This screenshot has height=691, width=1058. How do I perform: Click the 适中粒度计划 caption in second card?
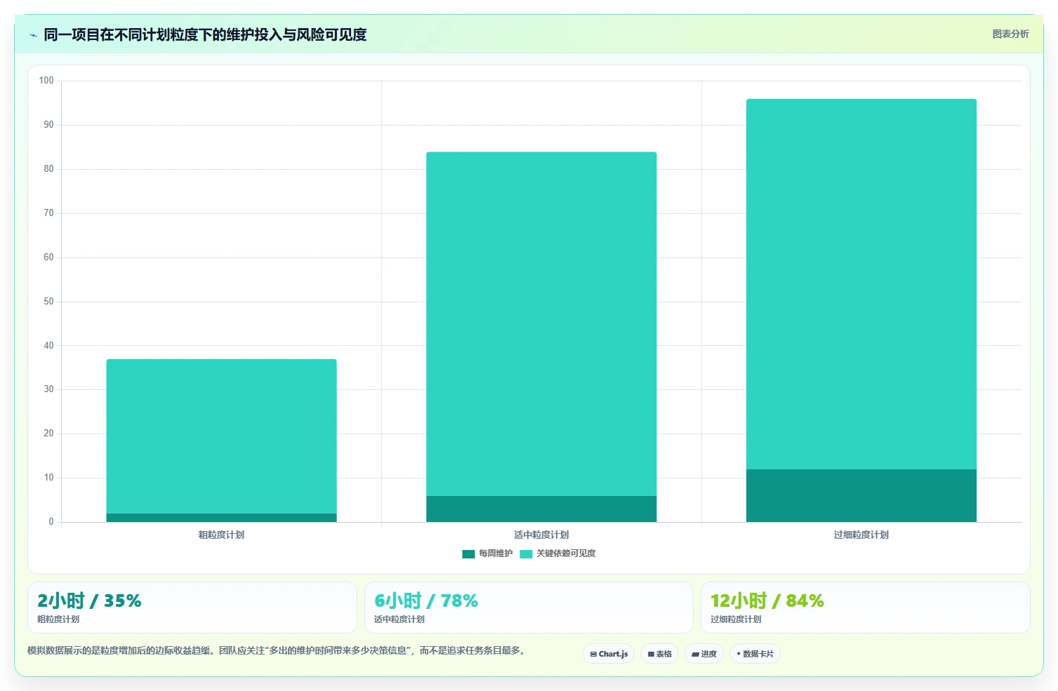click(399, 619)
